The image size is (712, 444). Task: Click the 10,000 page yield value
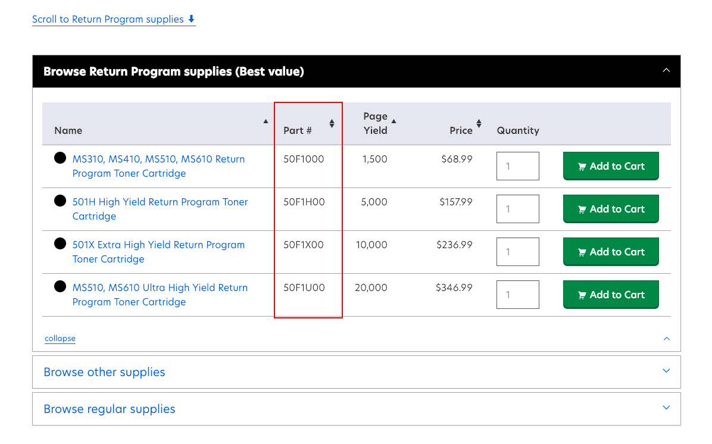click(371, 245)
